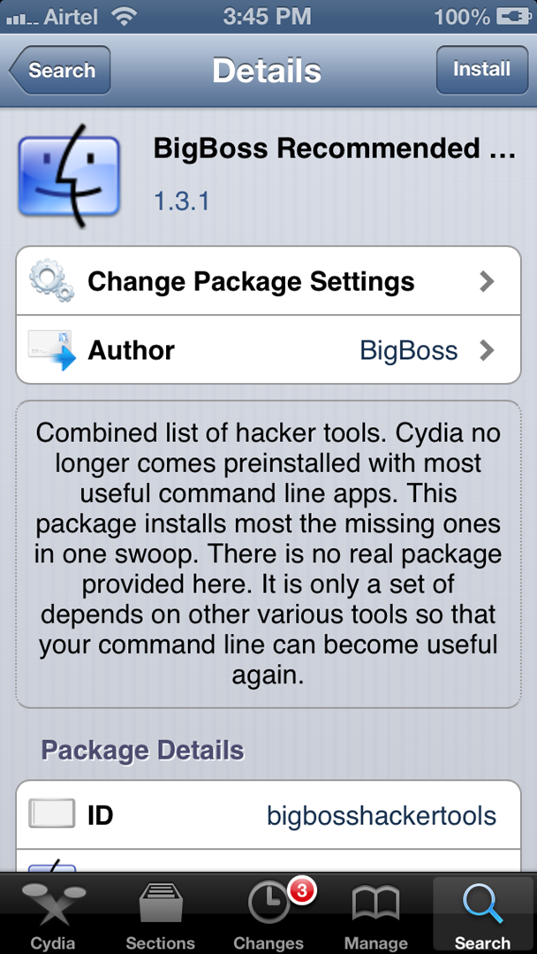Screen dimensions: 537x954
Task: Tap the Author mail arrow icon
Action: tap(51, 350)
